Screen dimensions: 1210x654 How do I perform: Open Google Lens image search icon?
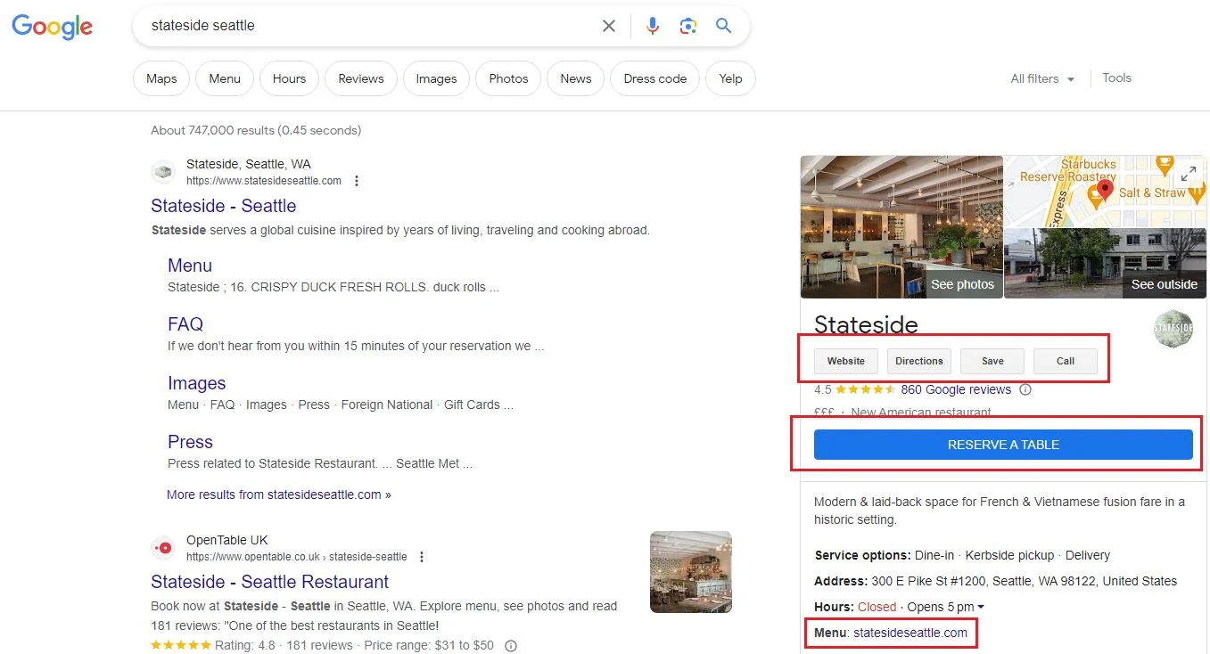(x=687, y=26)
